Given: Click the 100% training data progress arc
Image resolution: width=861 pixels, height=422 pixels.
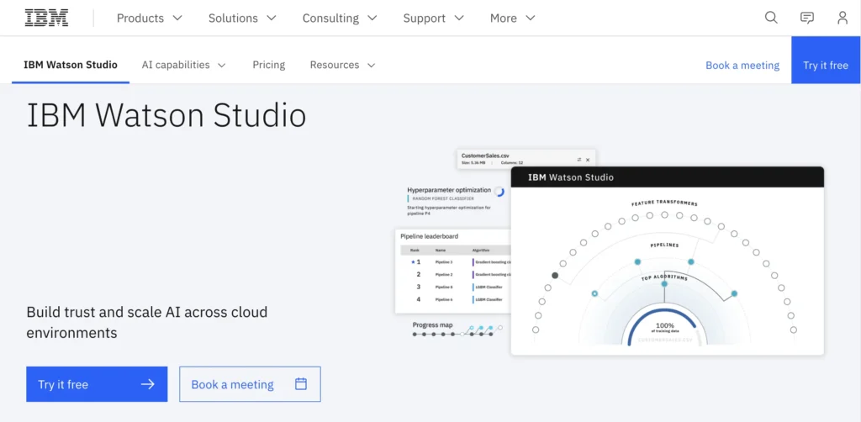Looking at the screenshot, I should coord(664,326).
